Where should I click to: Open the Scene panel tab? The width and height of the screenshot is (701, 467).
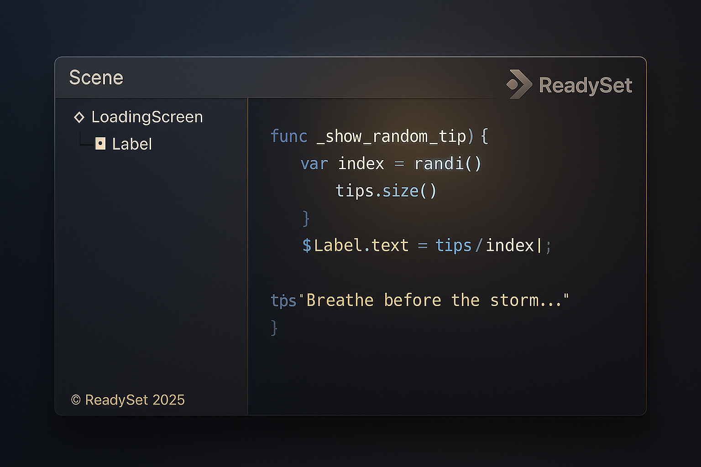[96, 78]
